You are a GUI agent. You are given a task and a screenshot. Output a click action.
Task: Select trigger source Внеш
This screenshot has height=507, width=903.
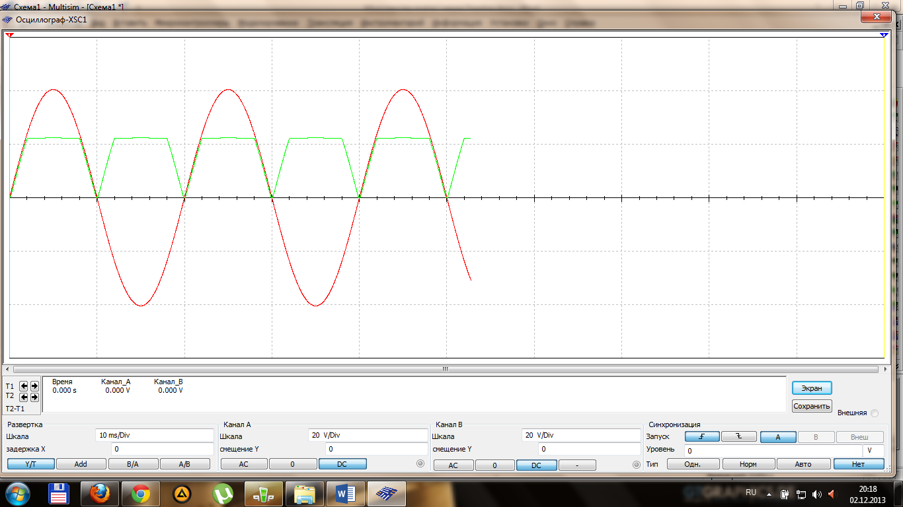pos(859,436)
